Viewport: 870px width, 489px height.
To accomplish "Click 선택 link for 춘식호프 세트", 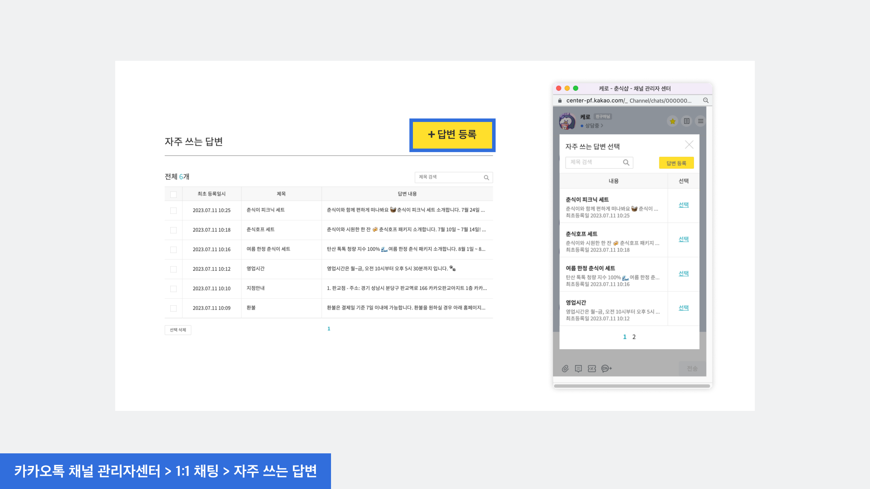I will tap(683, 239).
